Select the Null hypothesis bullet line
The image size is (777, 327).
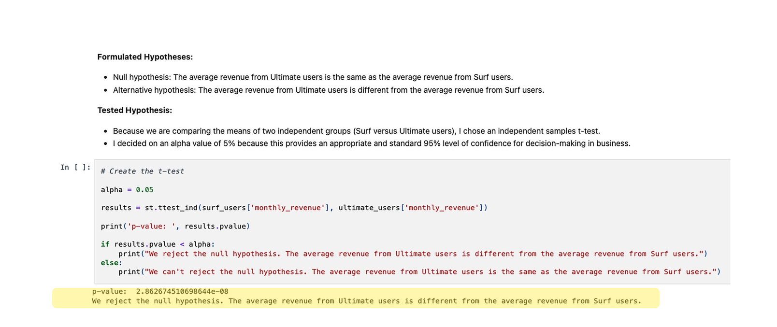[x=313, y=77]
